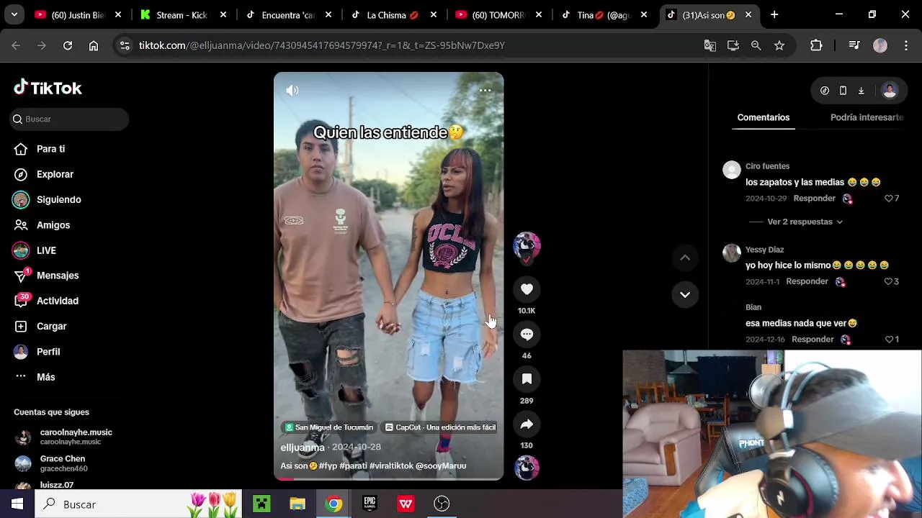Screen dimensions: 922x518
Task: Open Chrome translate icon
Action: [710, 45]
